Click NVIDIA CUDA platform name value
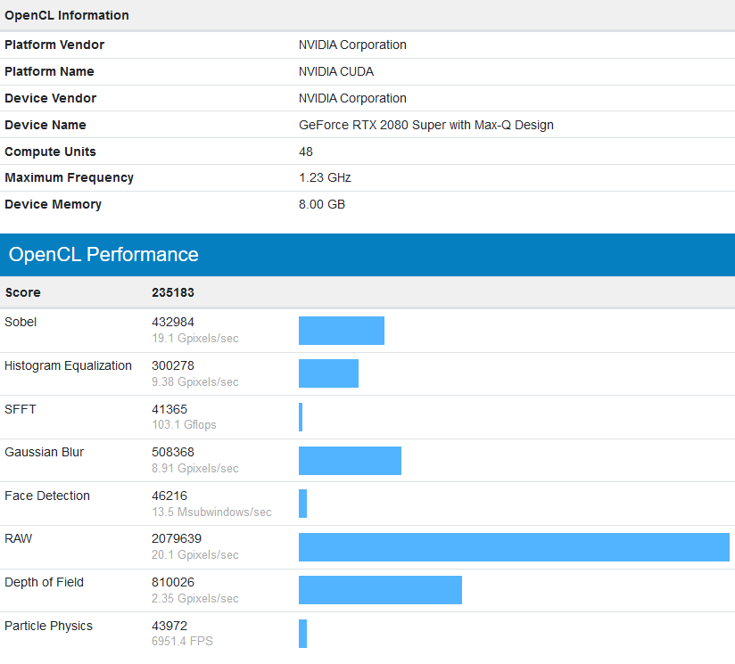This screenshot has width=735, height=664. click(336, 71)
